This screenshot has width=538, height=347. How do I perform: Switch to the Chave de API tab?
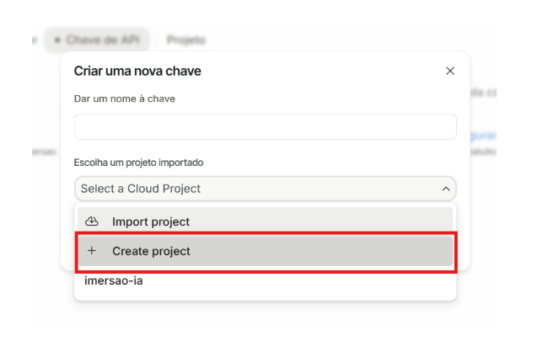click(x=97, y=40)
